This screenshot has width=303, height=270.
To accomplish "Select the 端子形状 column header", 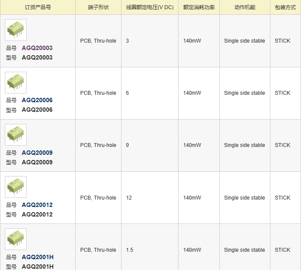I will (x=98, y=7).
